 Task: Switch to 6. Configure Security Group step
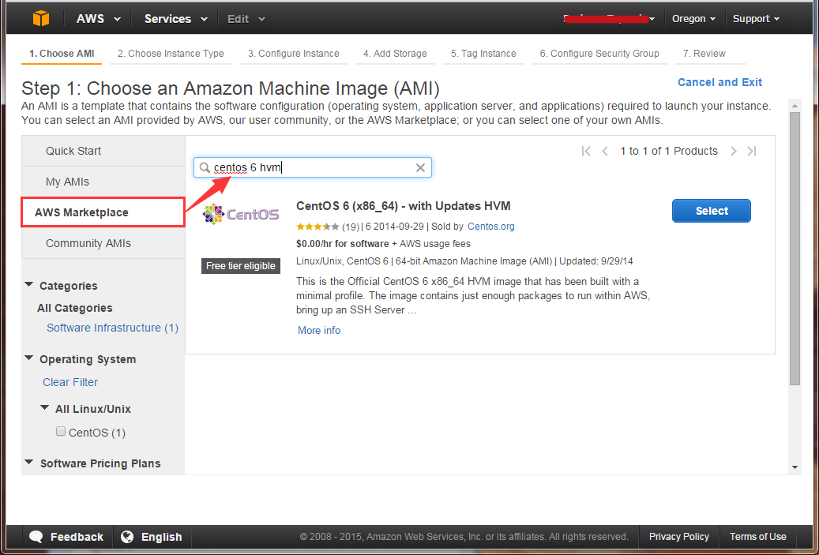599,53
